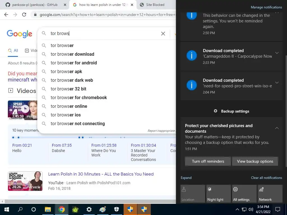
Task: Click the horizontal scrollbar left arrow
Action: pos(2,202)
